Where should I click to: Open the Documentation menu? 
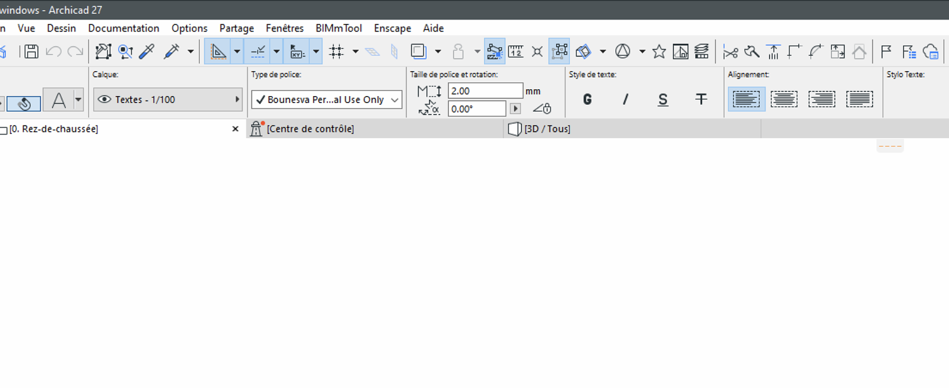point(124,28)
